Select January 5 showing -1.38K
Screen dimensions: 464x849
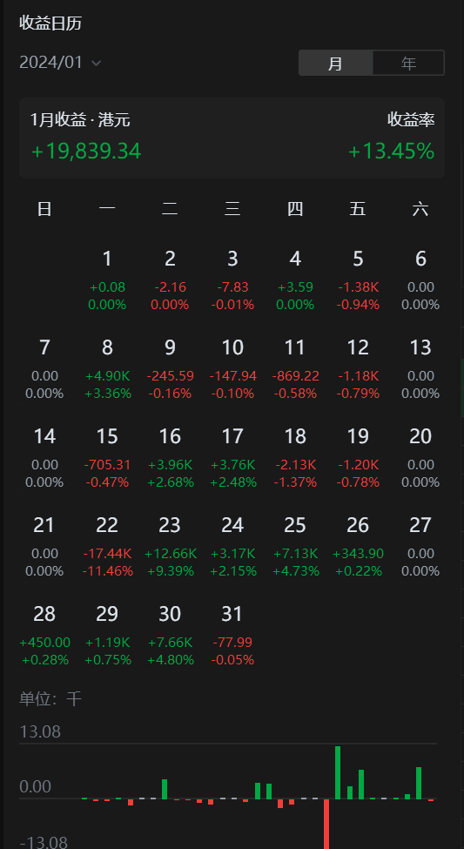[358, 281]
